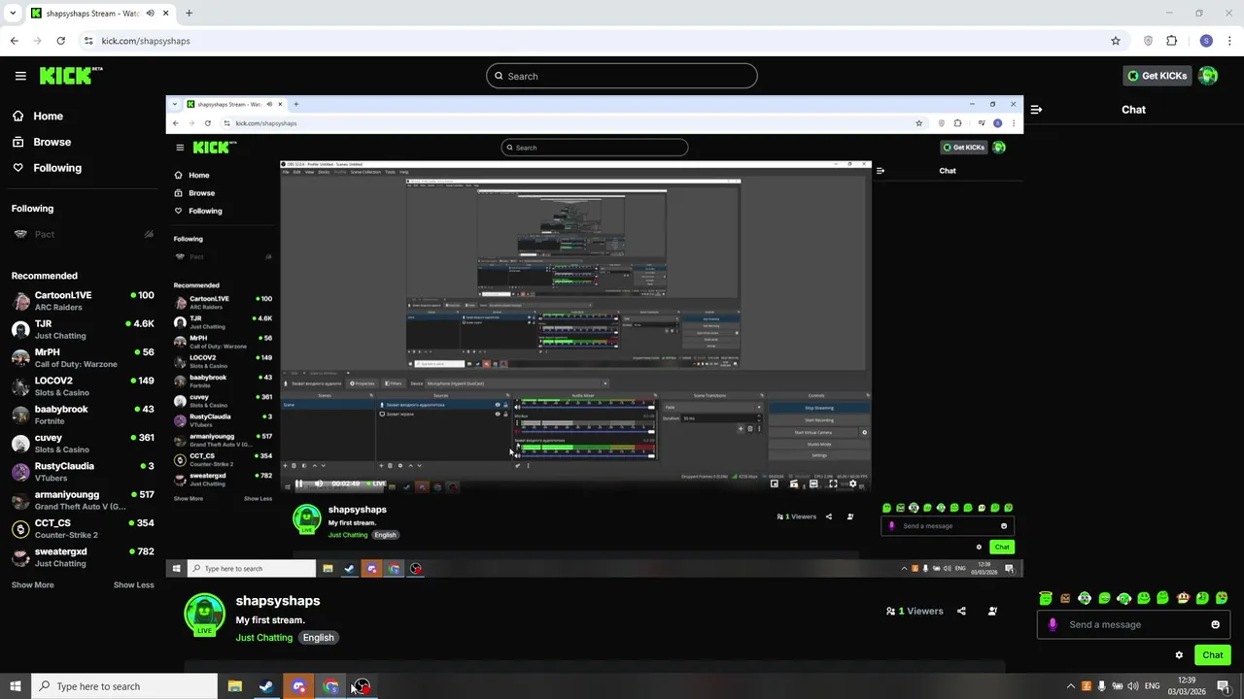
Task: Click the purple microphone icon in chat box
Action: coord(1053,624)
